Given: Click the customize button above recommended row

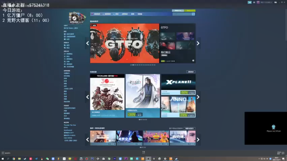Looking at the screenshot, I should [189, 128].
